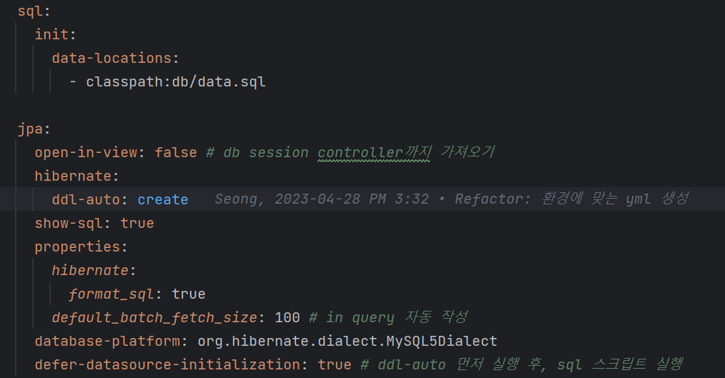725x378 pixels.
Task: Click the 'database-platform:' key
Action: click(111, 341)
